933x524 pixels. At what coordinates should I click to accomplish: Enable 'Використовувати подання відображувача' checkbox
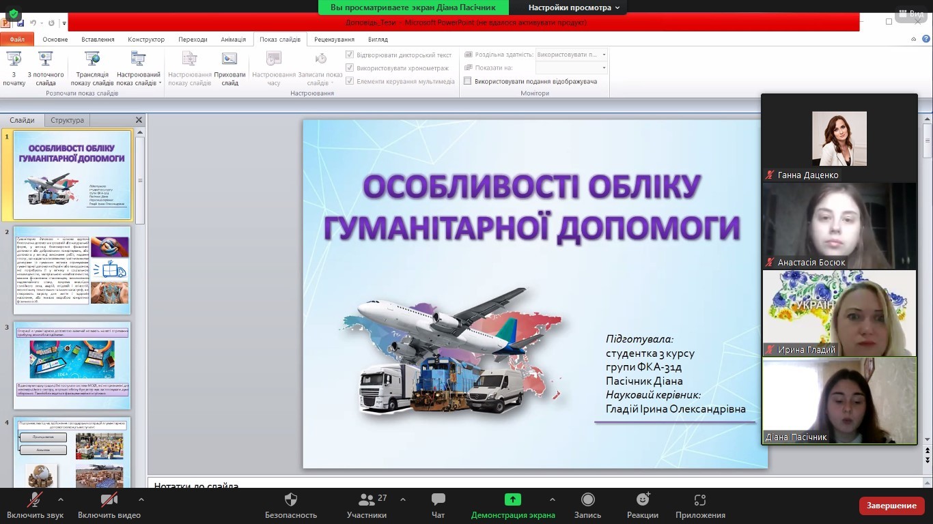tap(468, 81)
